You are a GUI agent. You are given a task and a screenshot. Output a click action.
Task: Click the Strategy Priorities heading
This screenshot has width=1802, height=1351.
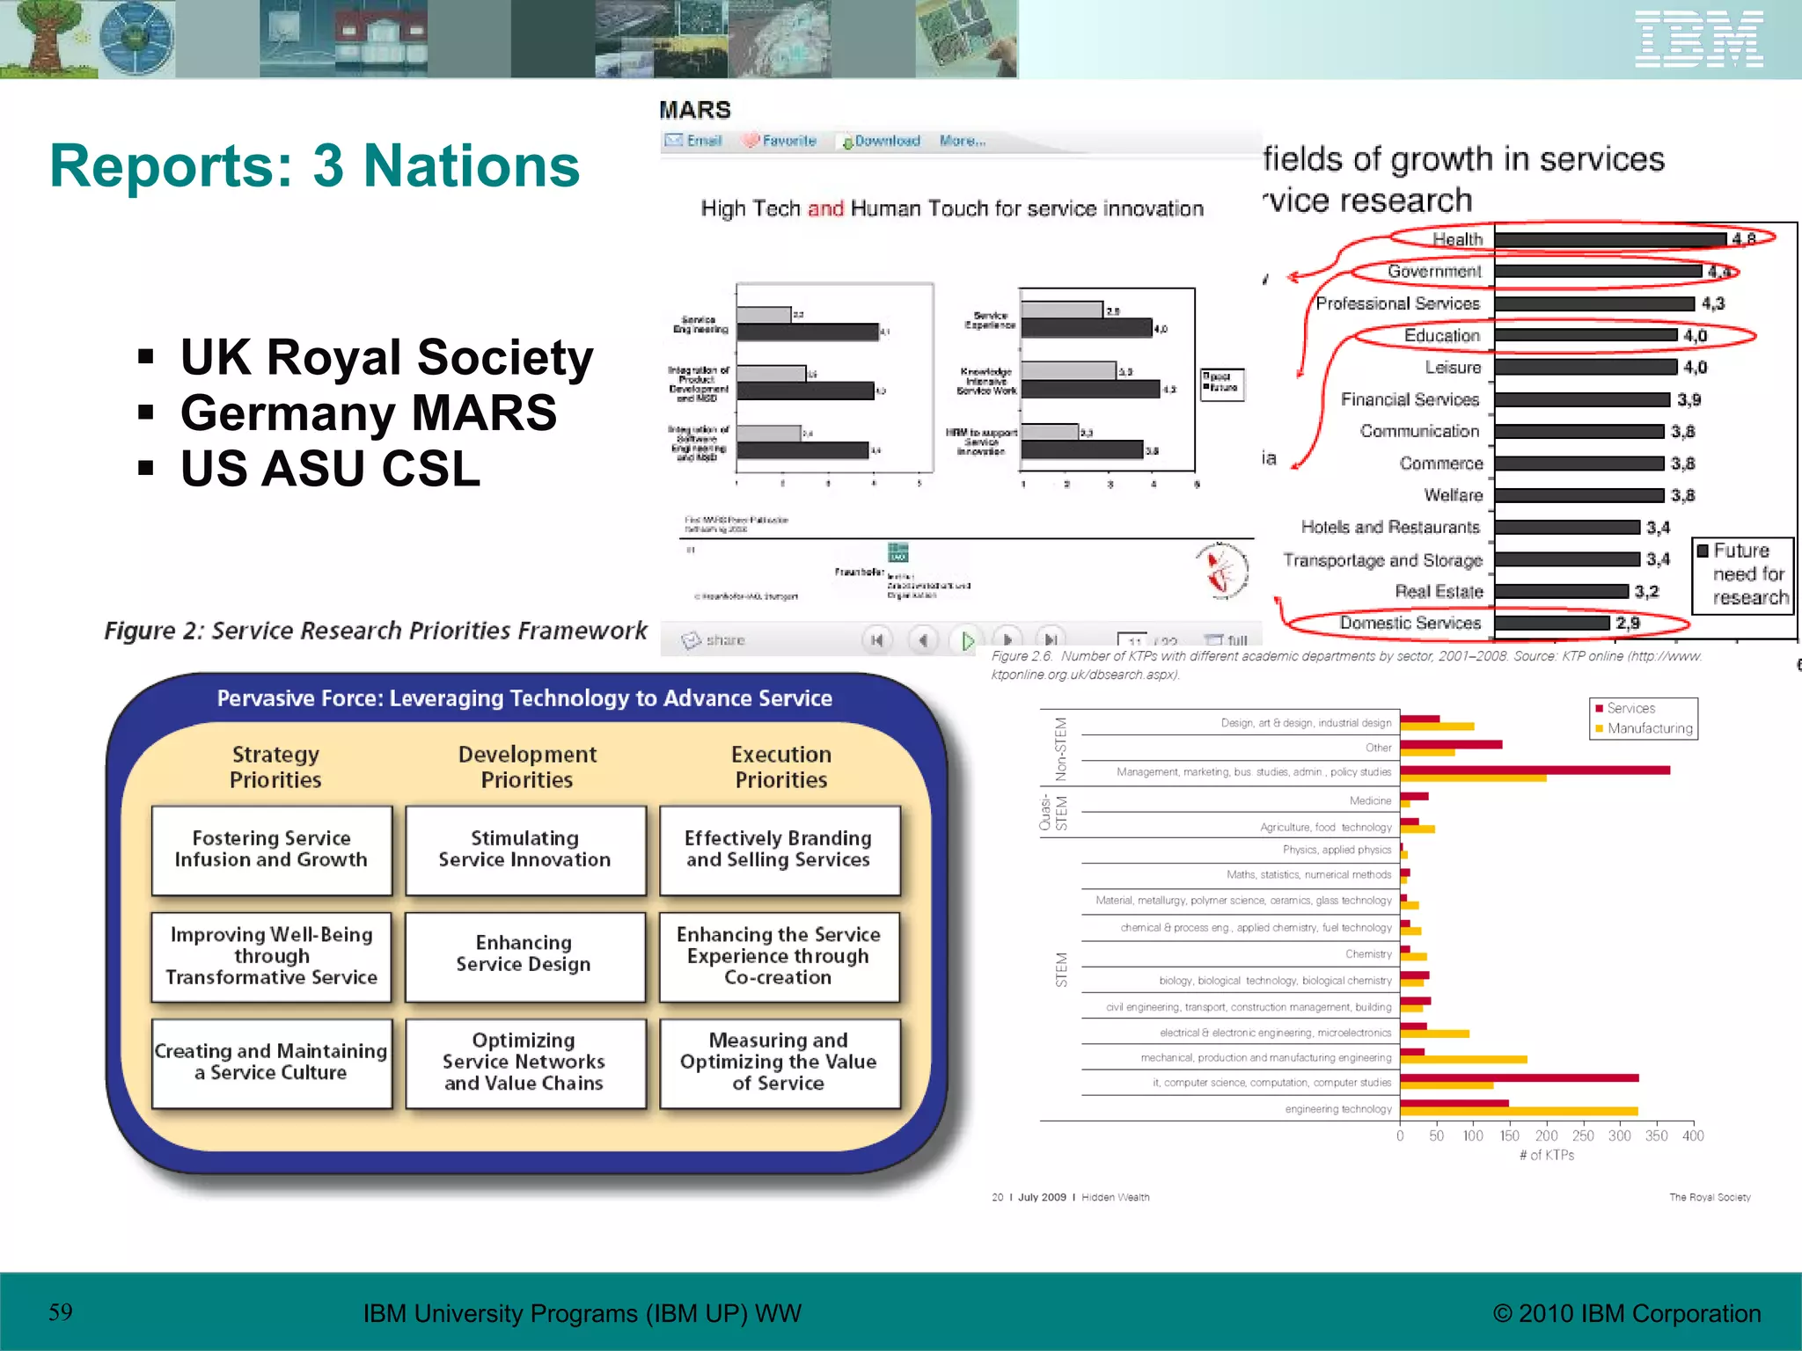(x=275, y=767)
